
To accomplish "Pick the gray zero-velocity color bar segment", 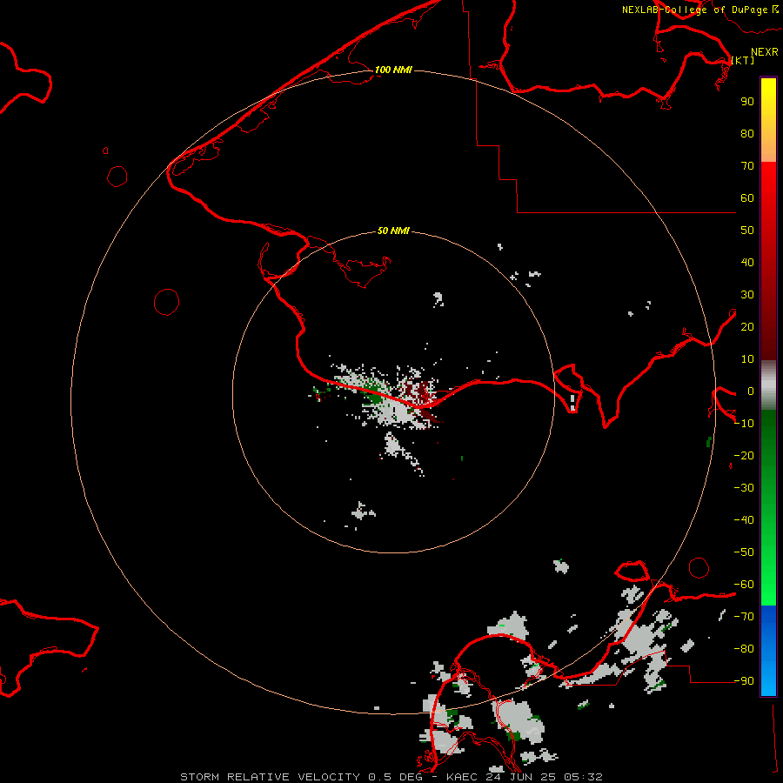I will (768, 385).
